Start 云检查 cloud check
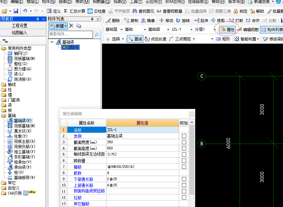This screenshot has height=207, width=283. [96, 11]
